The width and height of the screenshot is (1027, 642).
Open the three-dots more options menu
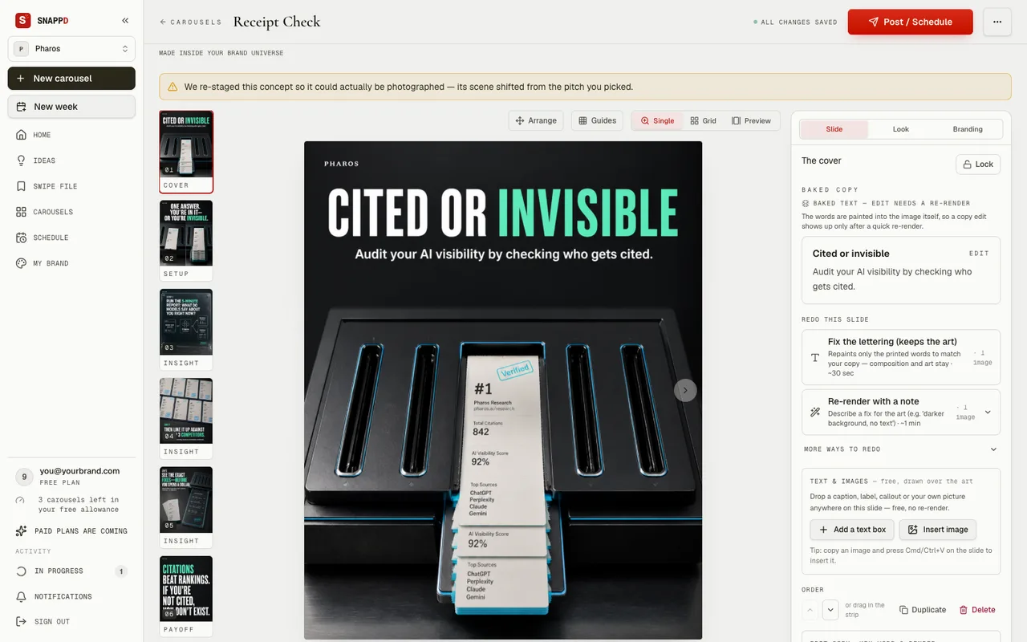click(997, 22)
